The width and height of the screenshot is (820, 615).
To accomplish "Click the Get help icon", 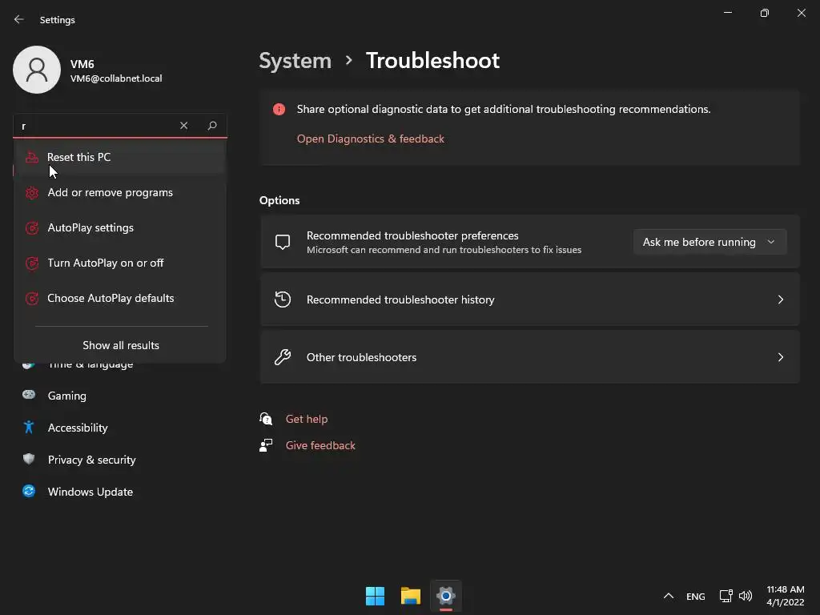I will pyautogui.click(x=266, y=418).
